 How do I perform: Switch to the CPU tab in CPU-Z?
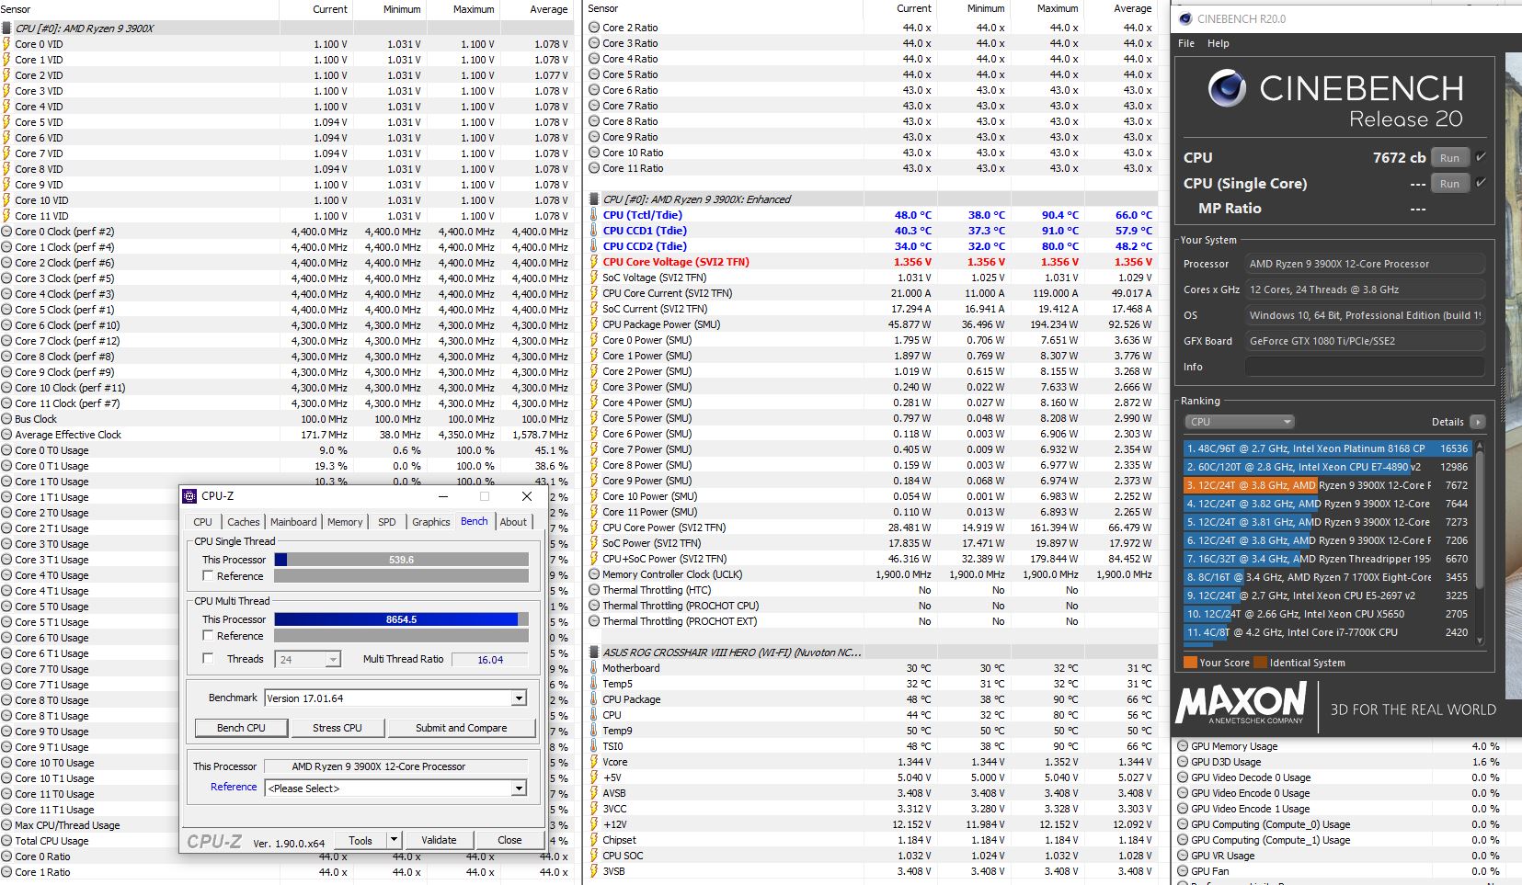[x=203, y=522]
